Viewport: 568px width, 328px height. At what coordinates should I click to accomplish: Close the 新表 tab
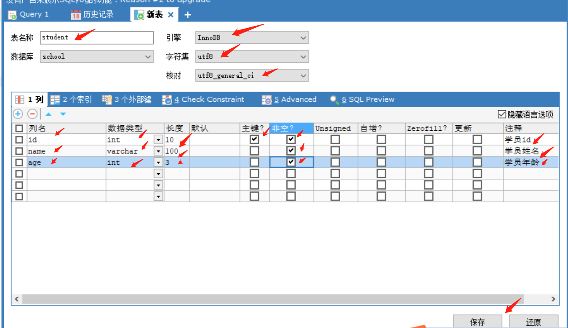pyautogui.click(x=171, y=15)
